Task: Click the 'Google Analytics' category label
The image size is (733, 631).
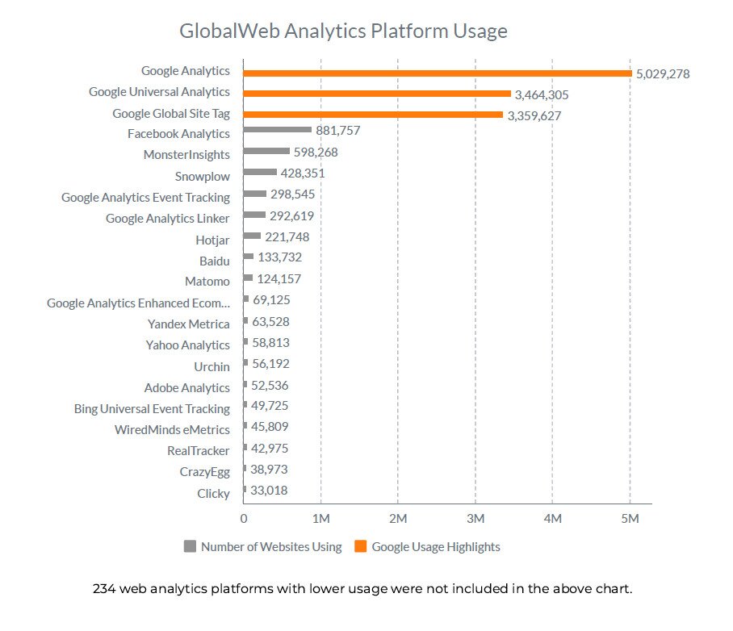Action: tap(186, 71)
